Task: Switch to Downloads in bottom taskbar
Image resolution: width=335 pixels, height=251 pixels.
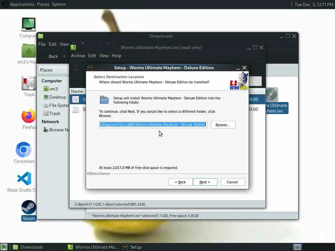Action: [28, 247]
